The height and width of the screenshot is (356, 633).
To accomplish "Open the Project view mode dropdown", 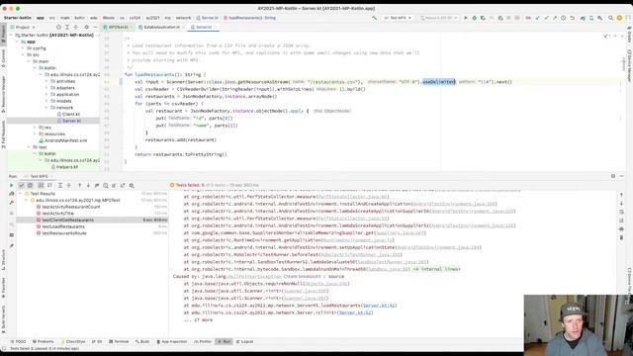I will 23,27.
